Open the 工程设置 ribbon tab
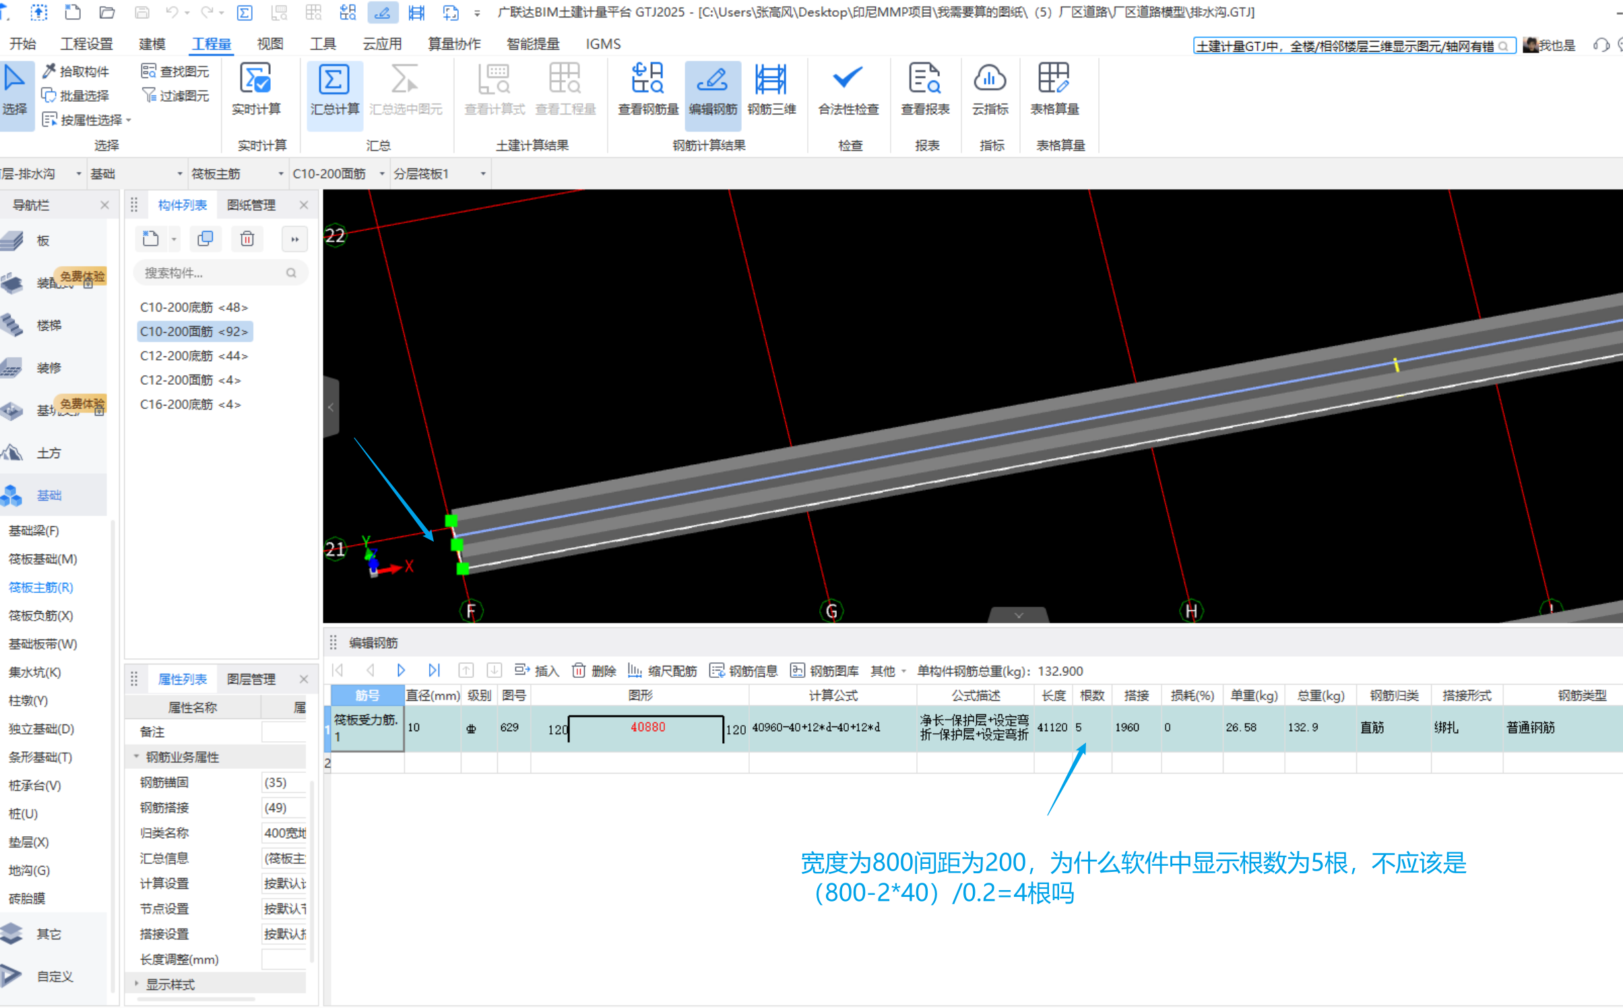Screen dimensions: 1623x1008 click(x=86, y=44)
